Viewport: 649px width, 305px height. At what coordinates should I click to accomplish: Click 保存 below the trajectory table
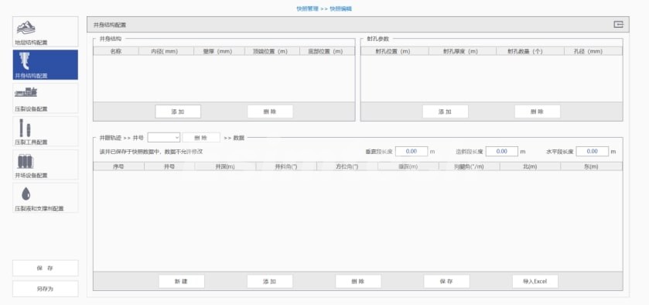(446, 281)
